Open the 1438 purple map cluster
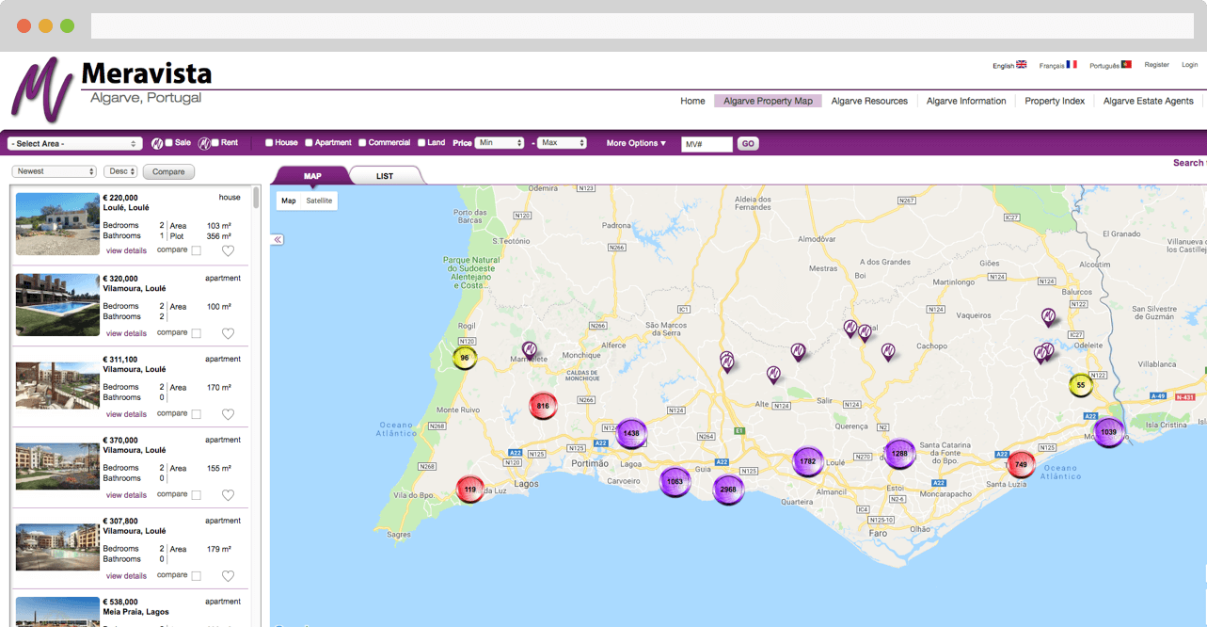1207x627 pixels. tap(631, 433)
